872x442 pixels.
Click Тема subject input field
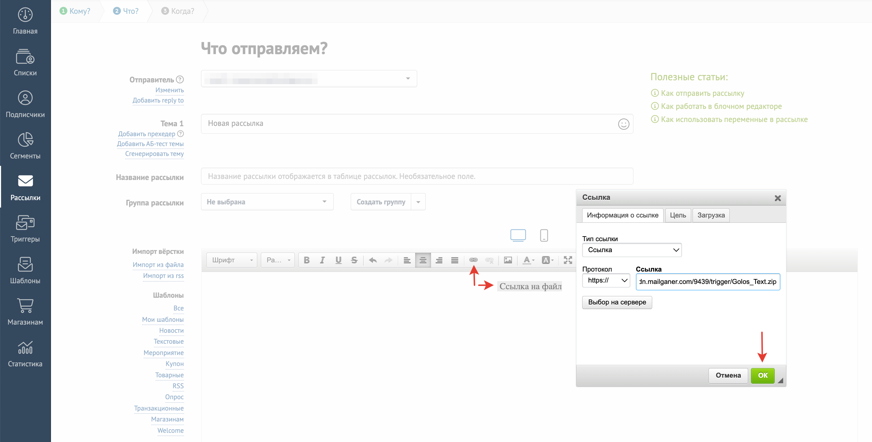click(417, 124)
